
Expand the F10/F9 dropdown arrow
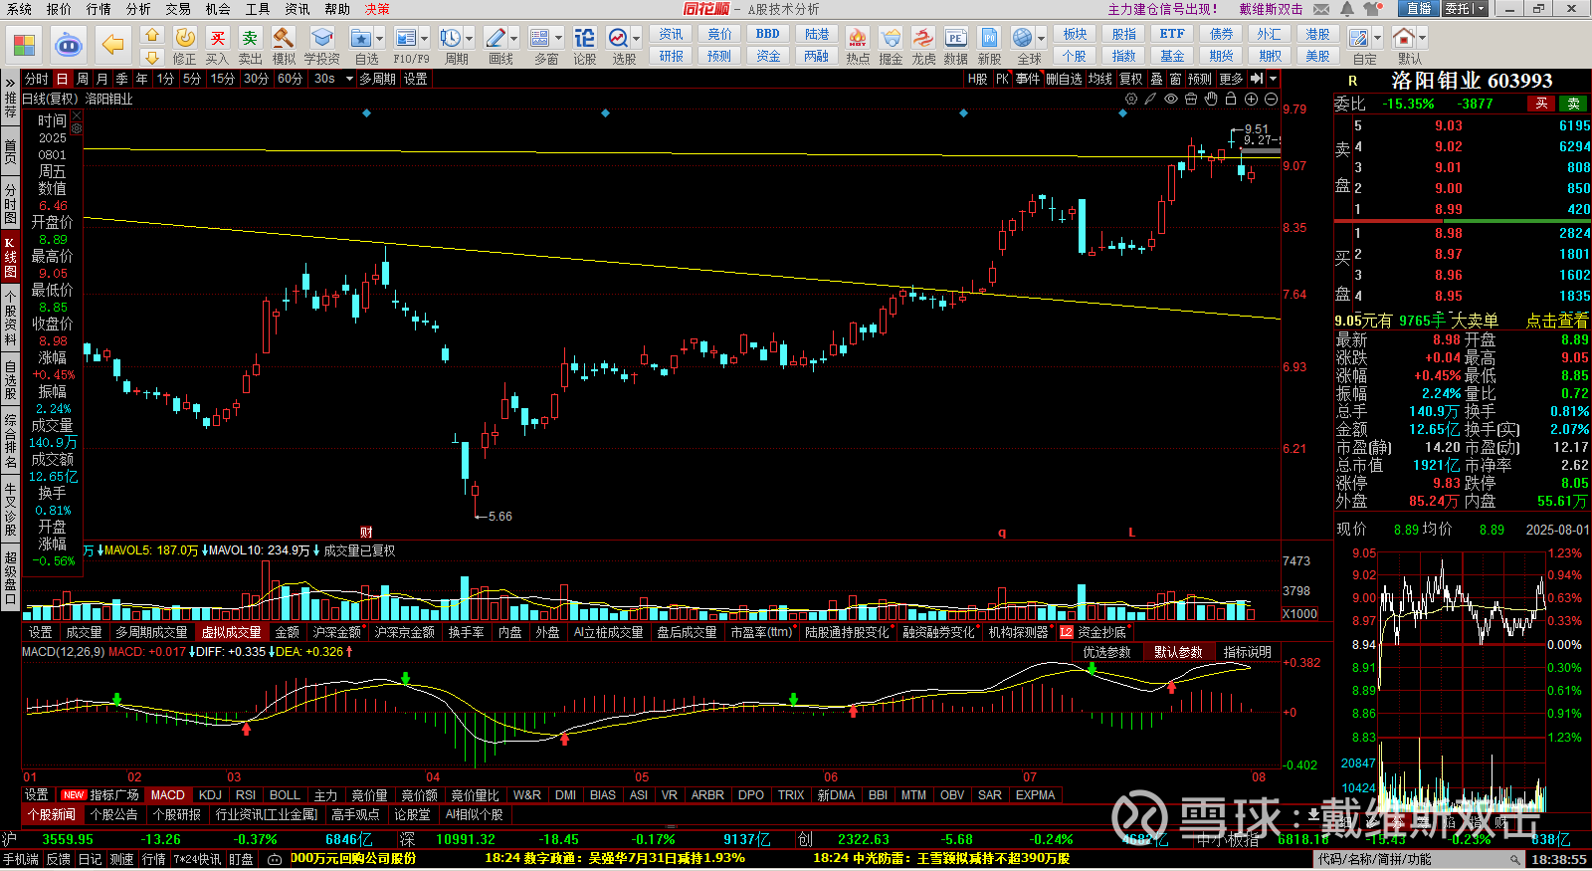(425, 39)
